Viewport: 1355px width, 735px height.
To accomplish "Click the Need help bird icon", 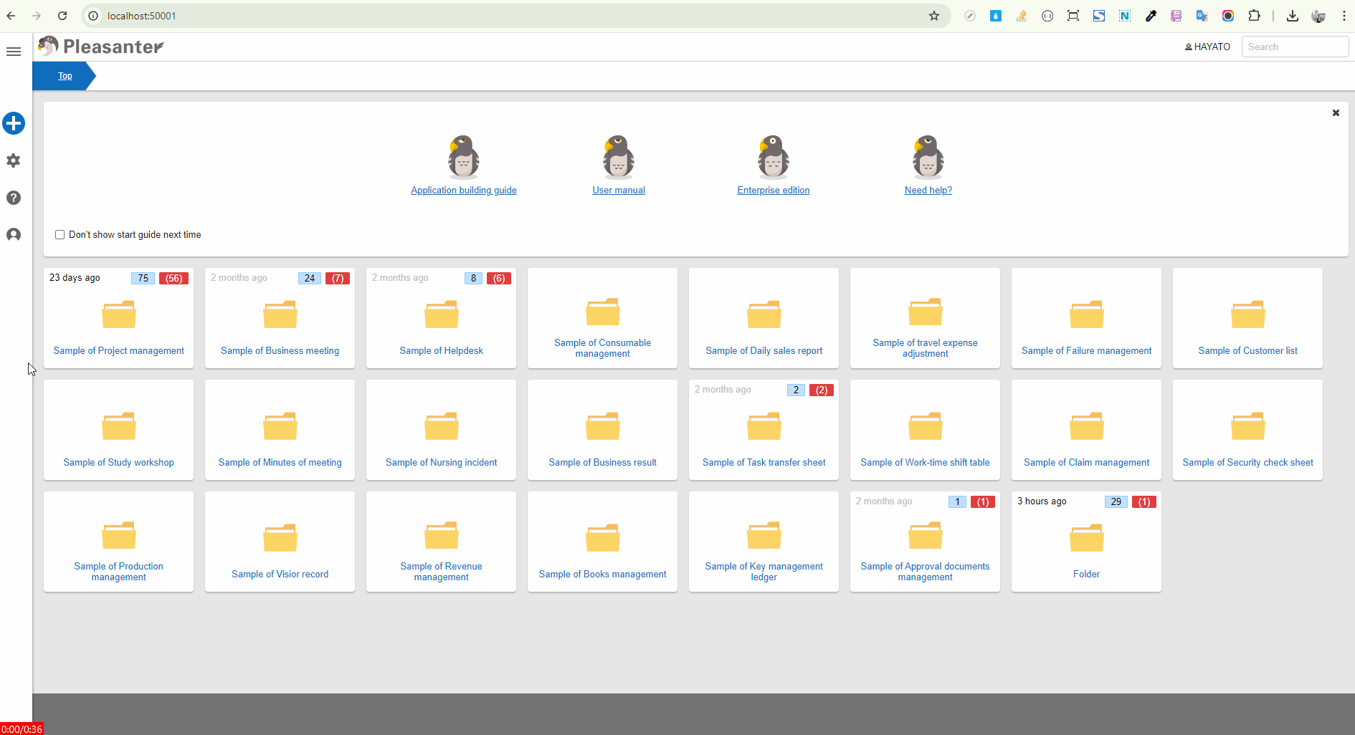I will tap(928, 157).
